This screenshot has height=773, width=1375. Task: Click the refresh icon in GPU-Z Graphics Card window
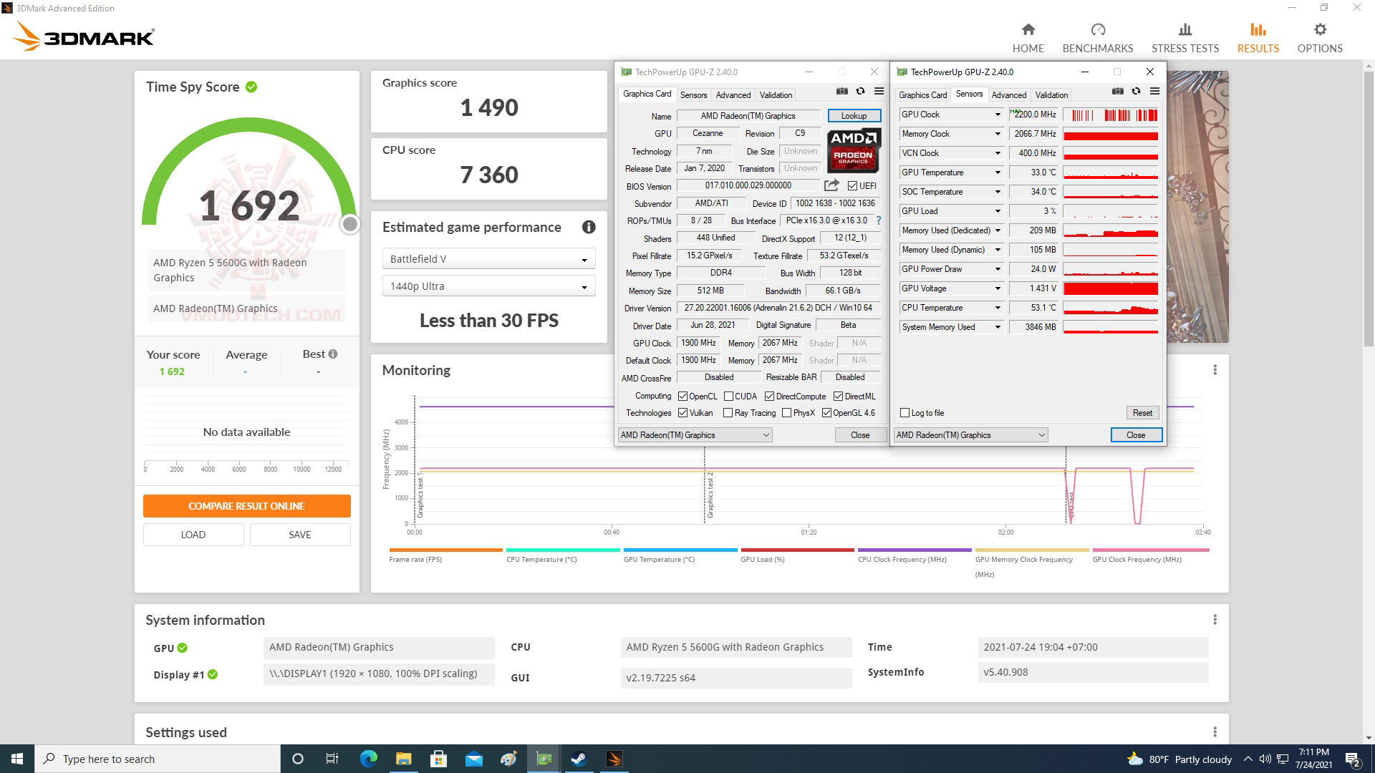pos(860,92)
